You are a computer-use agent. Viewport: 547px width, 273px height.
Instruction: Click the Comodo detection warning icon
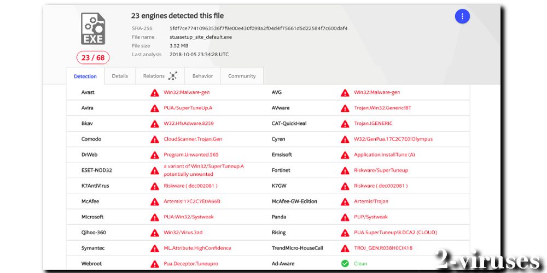(x=155, y=139)
